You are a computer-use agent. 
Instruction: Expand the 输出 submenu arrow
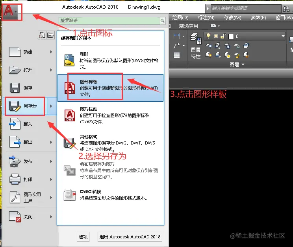click(51, 142)
